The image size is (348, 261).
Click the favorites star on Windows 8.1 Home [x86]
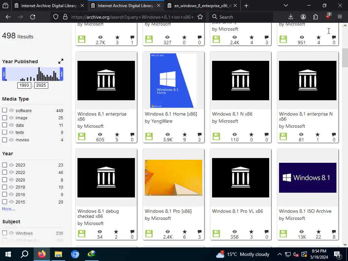point(185,135)
